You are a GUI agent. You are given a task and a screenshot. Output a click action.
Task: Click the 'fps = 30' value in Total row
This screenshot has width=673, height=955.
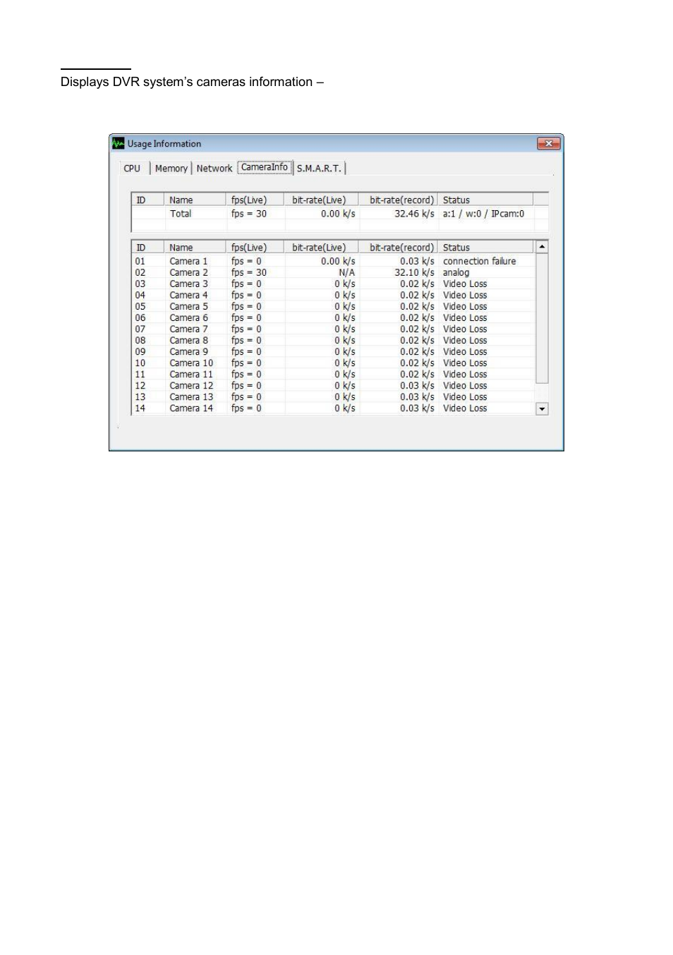tap(249, 214)
